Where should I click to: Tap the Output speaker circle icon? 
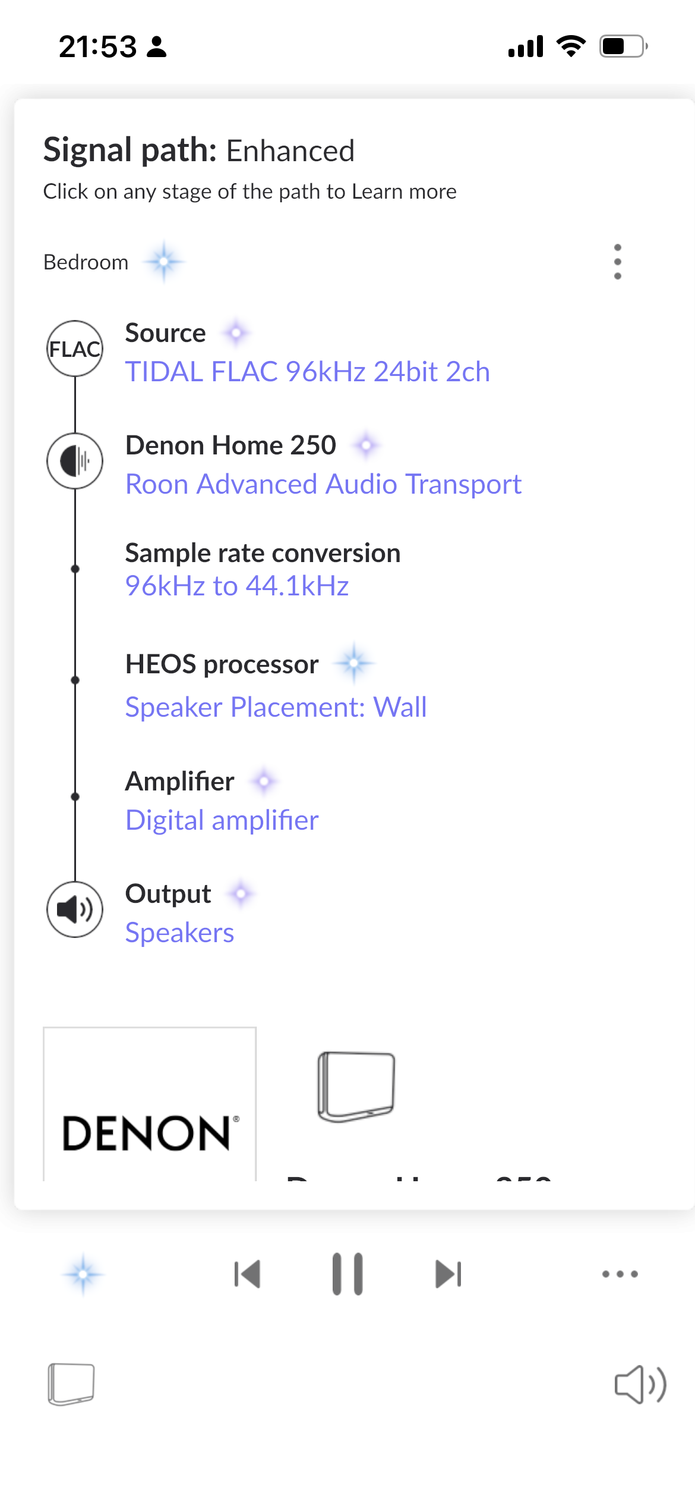[x=75, y=909]
